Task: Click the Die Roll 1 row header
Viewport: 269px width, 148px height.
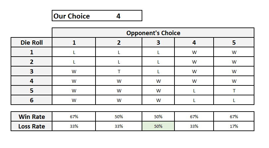Action: click(x=32, y=52)
